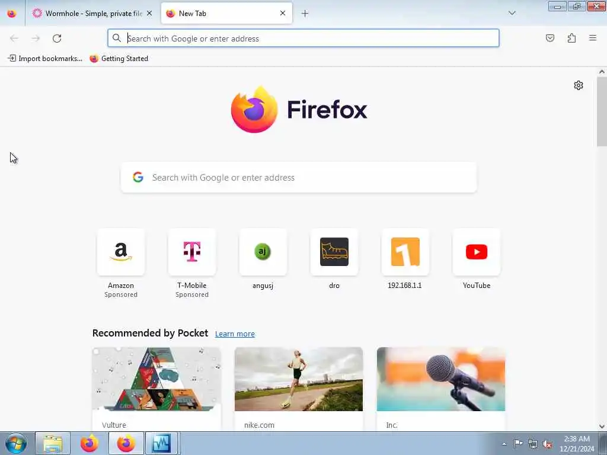The width and height of the screenshot is (607, 455).
Task: Click the scroll down arrow of page scrollbar
Action: point(602,427)
